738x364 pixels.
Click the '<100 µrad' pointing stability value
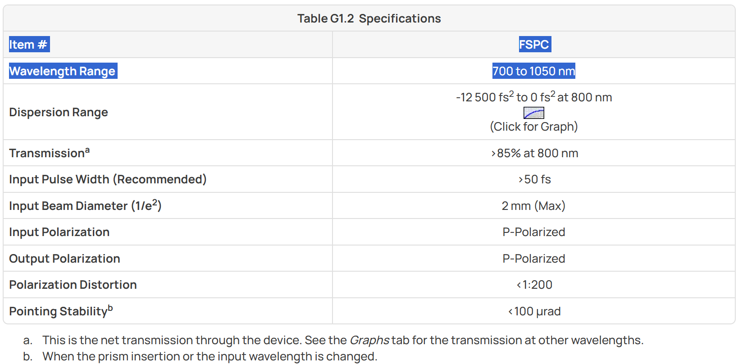pos(534,311)
